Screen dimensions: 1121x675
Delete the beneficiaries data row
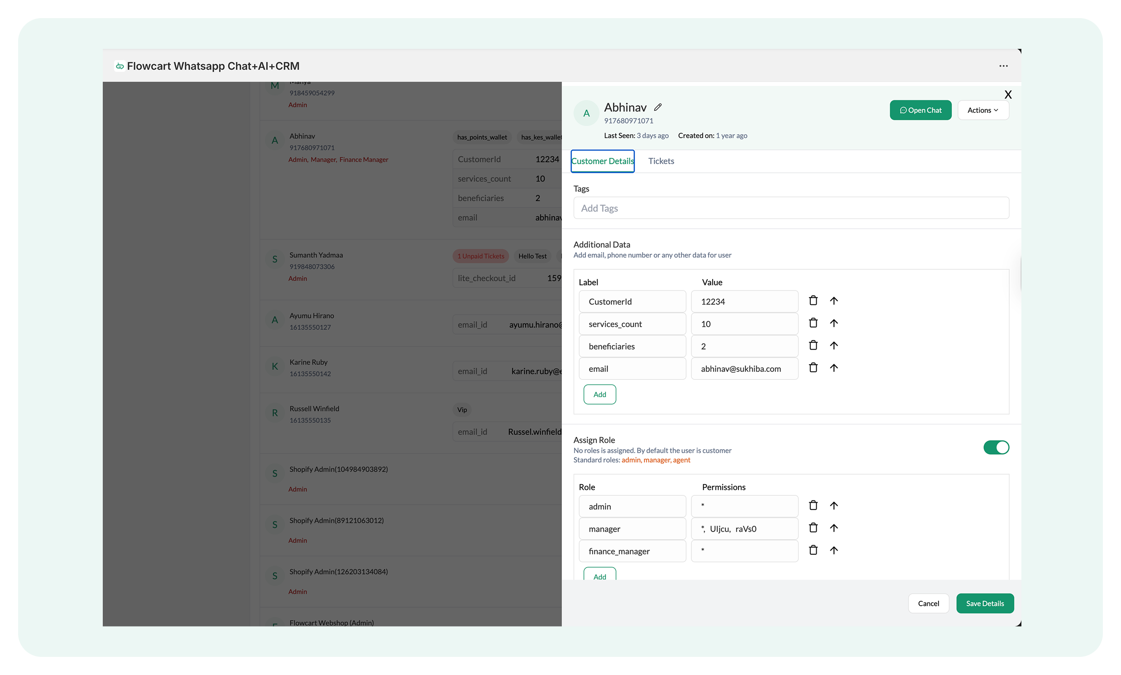pos(813,346)
